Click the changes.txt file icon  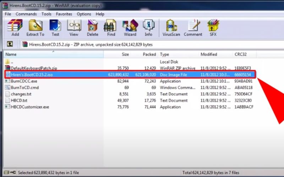[7, 94]
